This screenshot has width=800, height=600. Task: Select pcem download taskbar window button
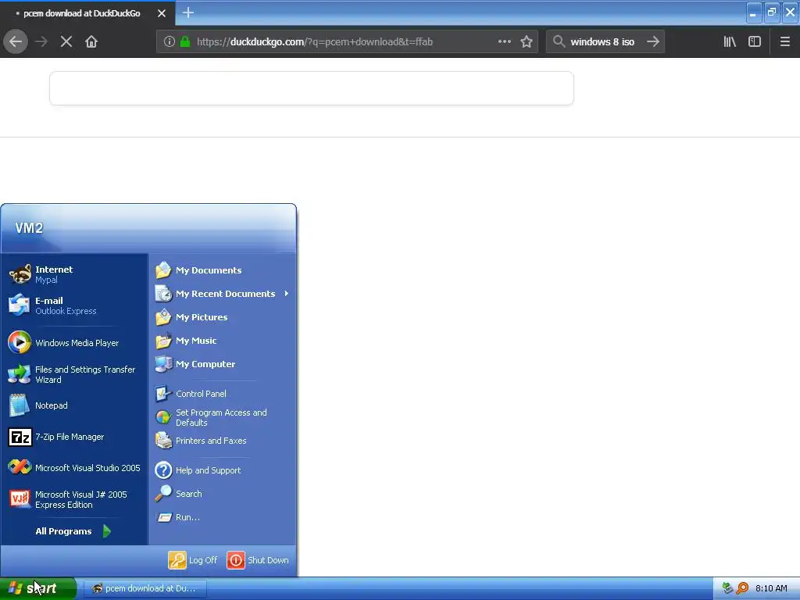point(145,589)
